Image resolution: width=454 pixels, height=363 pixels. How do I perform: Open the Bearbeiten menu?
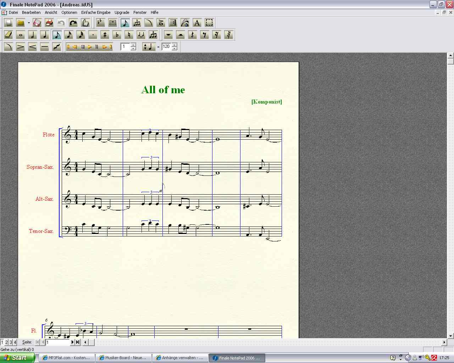pos(31,12)
